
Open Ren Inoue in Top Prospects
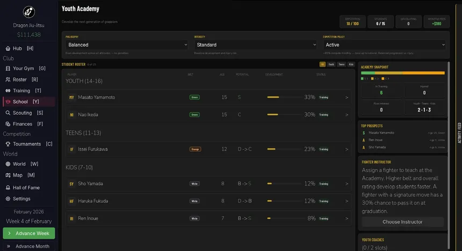click(x=403, y=140)
